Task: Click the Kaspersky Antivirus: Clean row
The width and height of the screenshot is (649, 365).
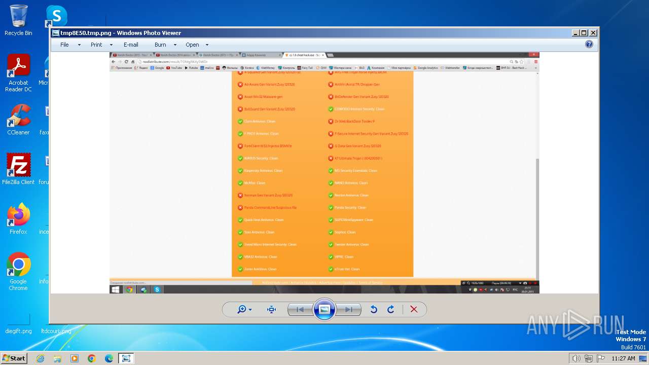Action: 260,171
